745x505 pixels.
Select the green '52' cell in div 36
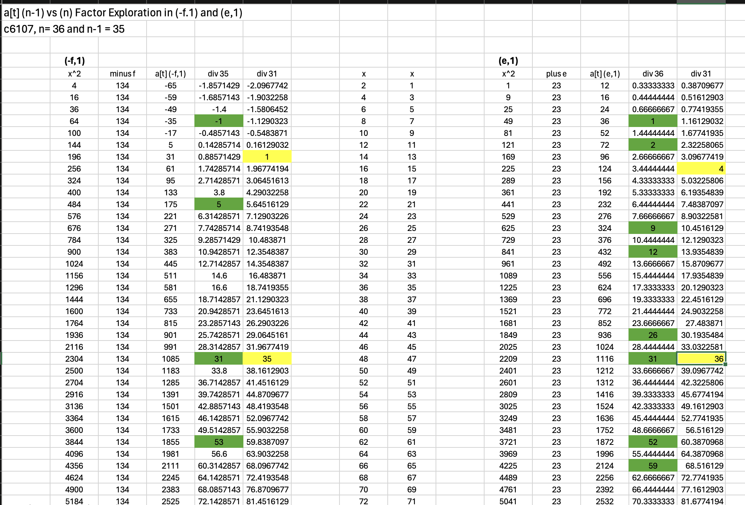click(653, 442)
